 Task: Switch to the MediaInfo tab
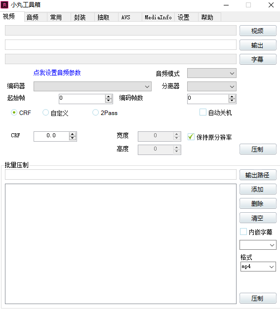(x=158, y=17)
